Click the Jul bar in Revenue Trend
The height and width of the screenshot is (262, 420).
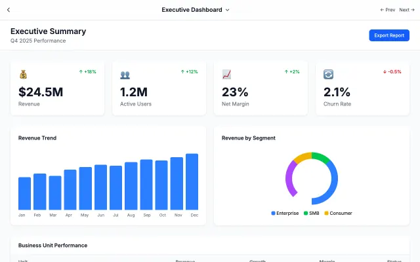tap(115, 188)
